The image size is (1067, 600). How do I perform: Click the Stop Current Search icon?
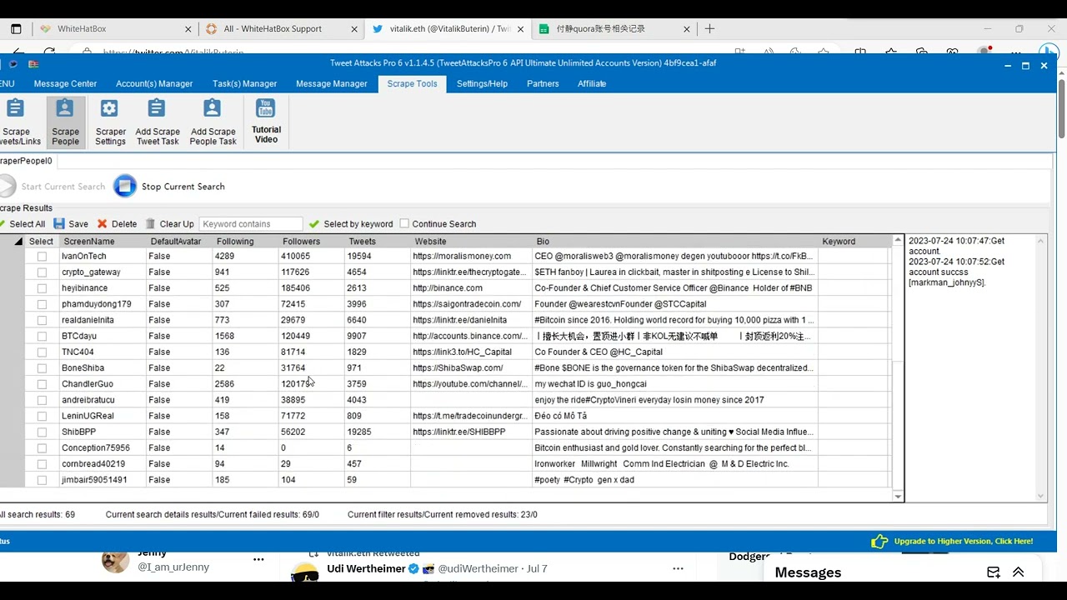click(x=125, y=186)
